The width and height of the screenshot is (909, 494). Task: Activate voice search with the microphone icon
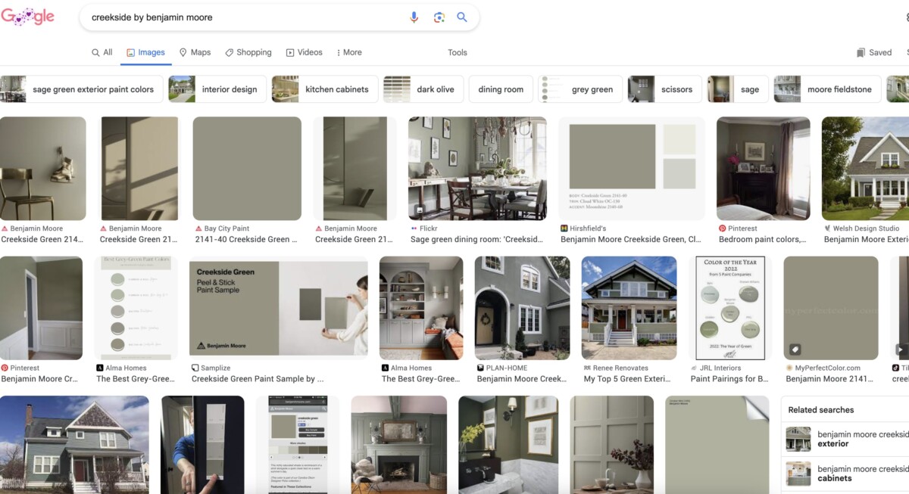click(x=414, y=16)
